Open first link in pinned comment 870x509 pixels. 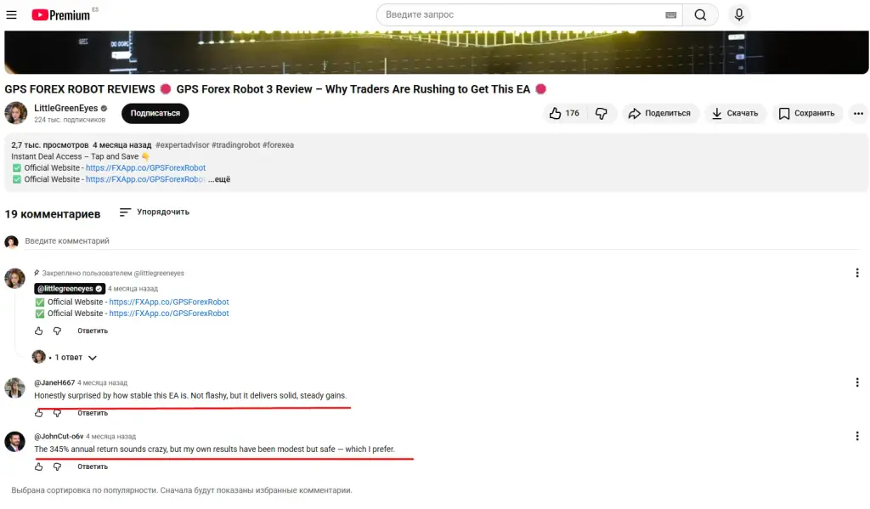(x=169, y=302)
